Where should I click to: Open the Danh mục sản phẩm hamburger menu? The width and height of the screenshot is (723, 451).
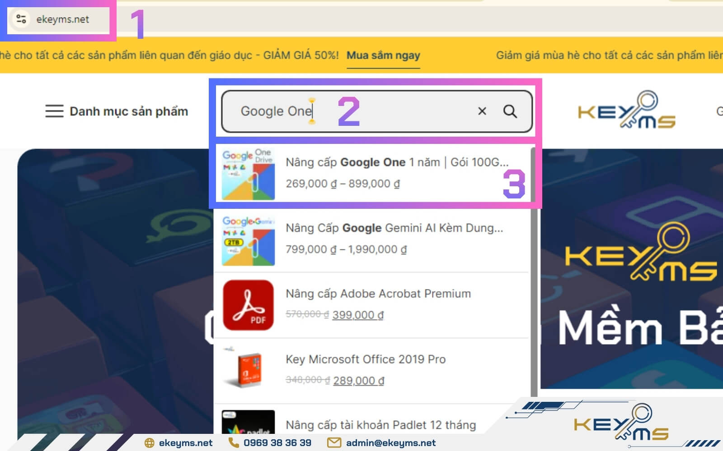(x=54, y=111)
